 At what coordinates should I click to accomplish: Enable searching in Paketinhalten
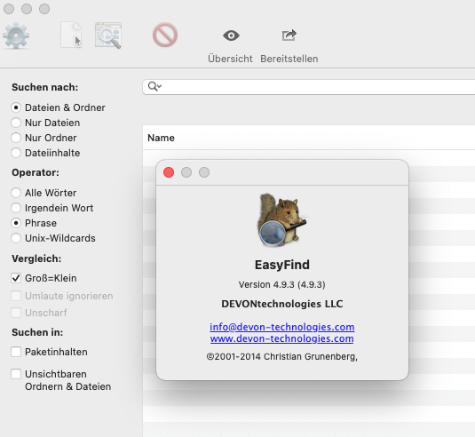[16, 352]
